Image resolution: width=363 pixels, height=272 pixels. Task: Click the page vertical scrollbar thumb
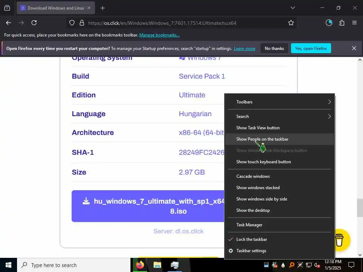tap(360, 208)
